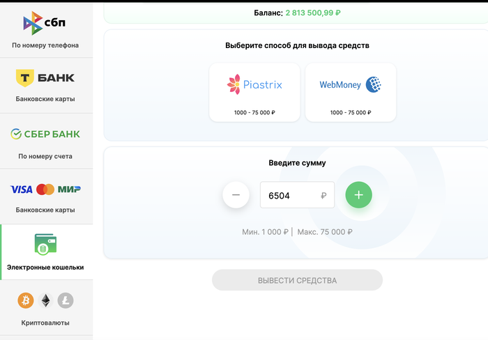
Task: Click the SBP logo icon
Action: (33, 23)
